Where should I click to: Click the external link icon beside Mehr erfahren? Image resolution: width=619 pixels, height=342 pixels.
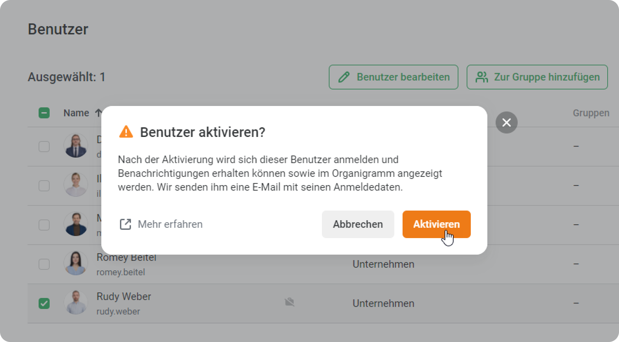tap(125, 224)
